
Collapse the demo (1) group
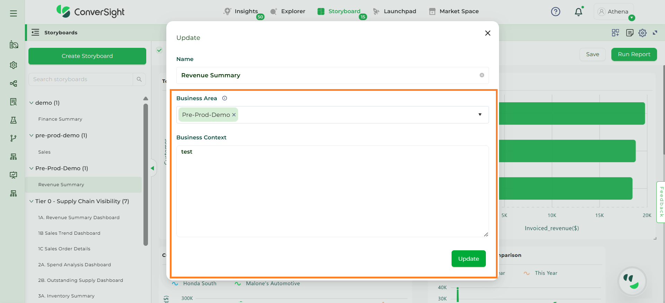click(32, 103)
